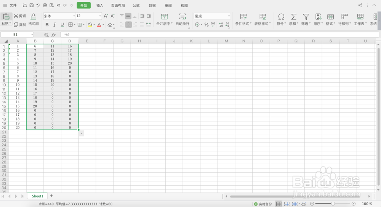Open the Review (审阅) tab
Screen dimensions: 381x207
click(x=168, y=5)
